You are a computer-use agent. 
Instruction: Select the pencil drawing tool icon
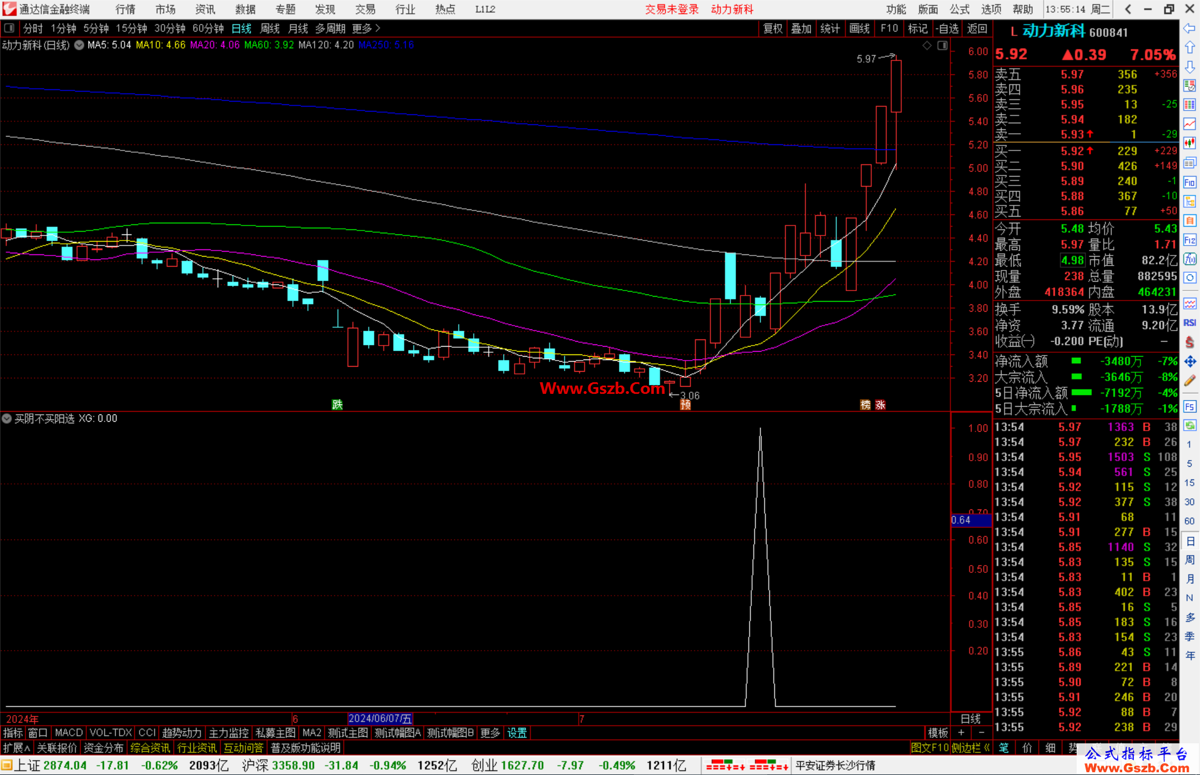tap(1189, 381)
